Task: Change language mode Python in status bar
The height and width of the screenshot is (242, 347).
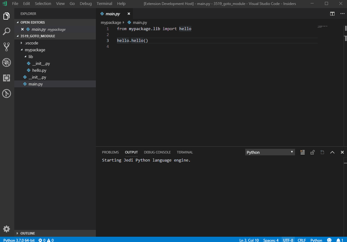Action: click(x=316, y=240)
